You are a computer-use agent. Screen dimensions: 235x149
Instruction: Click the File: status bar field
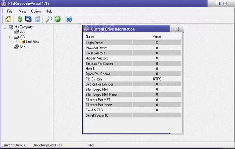[91, 145]
